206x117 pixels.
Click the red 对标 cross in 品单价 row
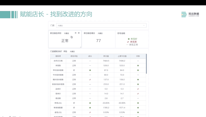coord(138,89)
